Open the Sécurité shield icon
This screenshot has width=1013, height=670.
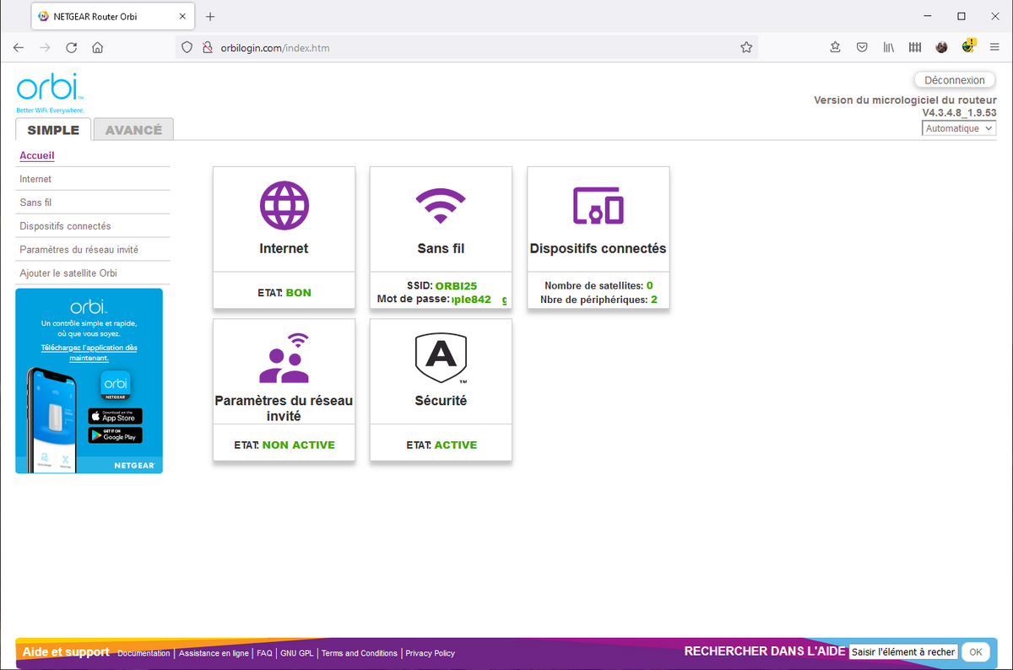click(441, 359)
